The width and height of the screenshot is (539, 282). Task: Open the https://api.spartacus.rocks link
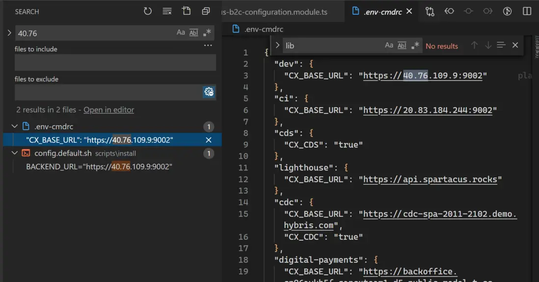(x=431, y=179)
